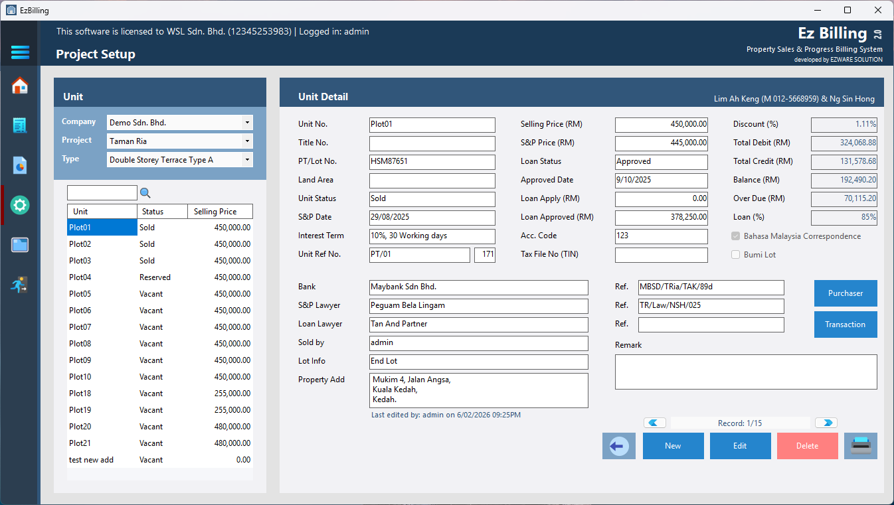
Task: Click the Delete button
Action: coord(807,446)
